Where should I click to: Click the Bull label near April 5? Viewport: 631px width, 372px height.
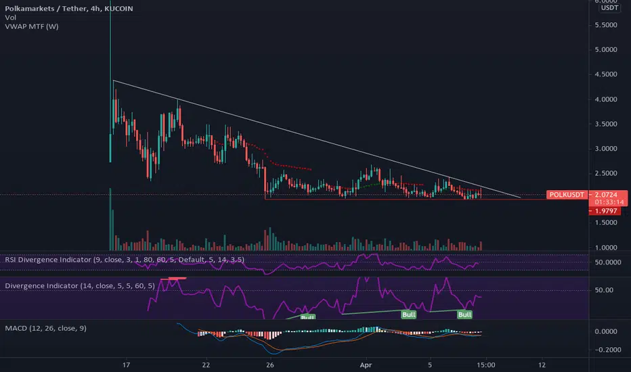[408, 315]
